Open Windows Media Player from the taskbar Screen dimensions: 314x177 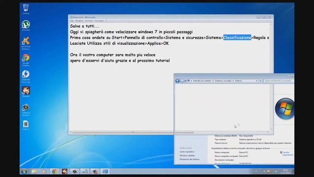coord(44,172)
